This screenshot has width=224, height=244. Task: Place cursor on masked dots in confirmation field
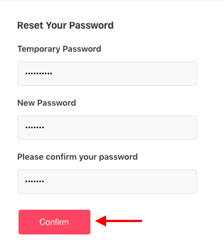click(x=35, y=182)
